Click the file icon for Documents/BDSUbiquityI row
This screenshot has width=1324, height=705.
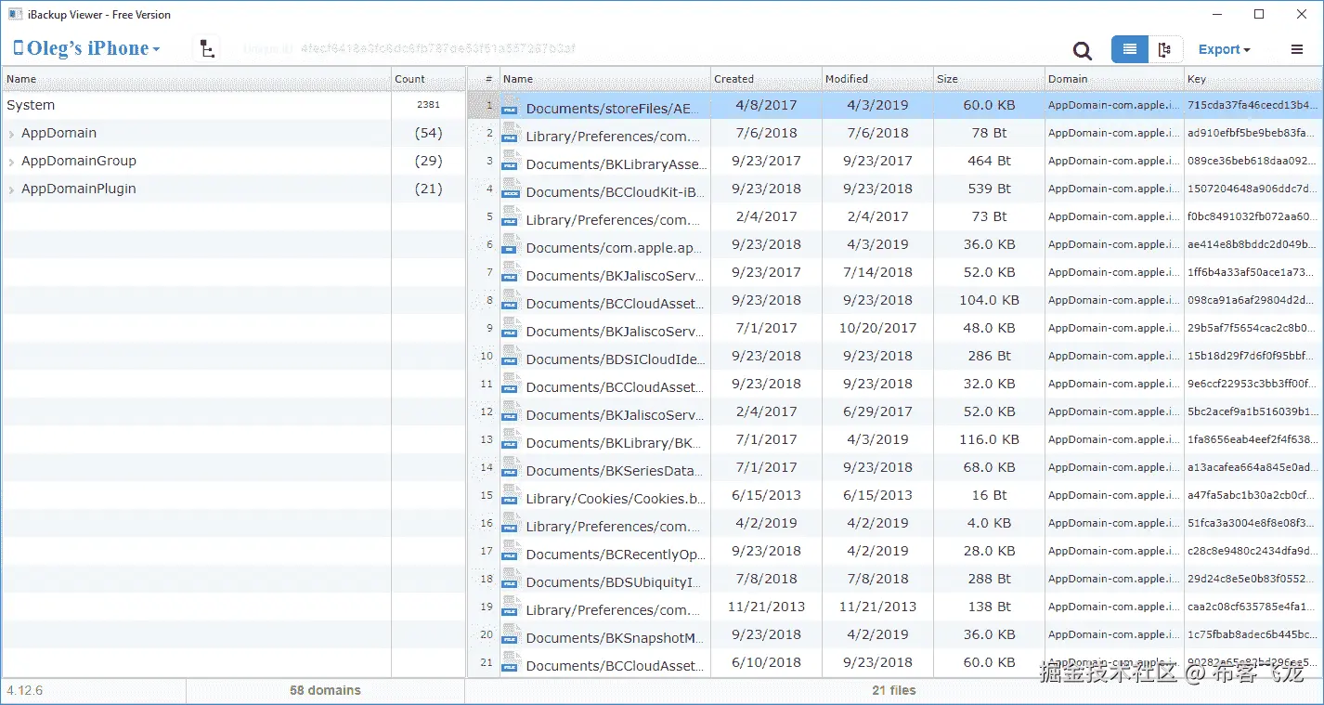click(x=511, y=579)
